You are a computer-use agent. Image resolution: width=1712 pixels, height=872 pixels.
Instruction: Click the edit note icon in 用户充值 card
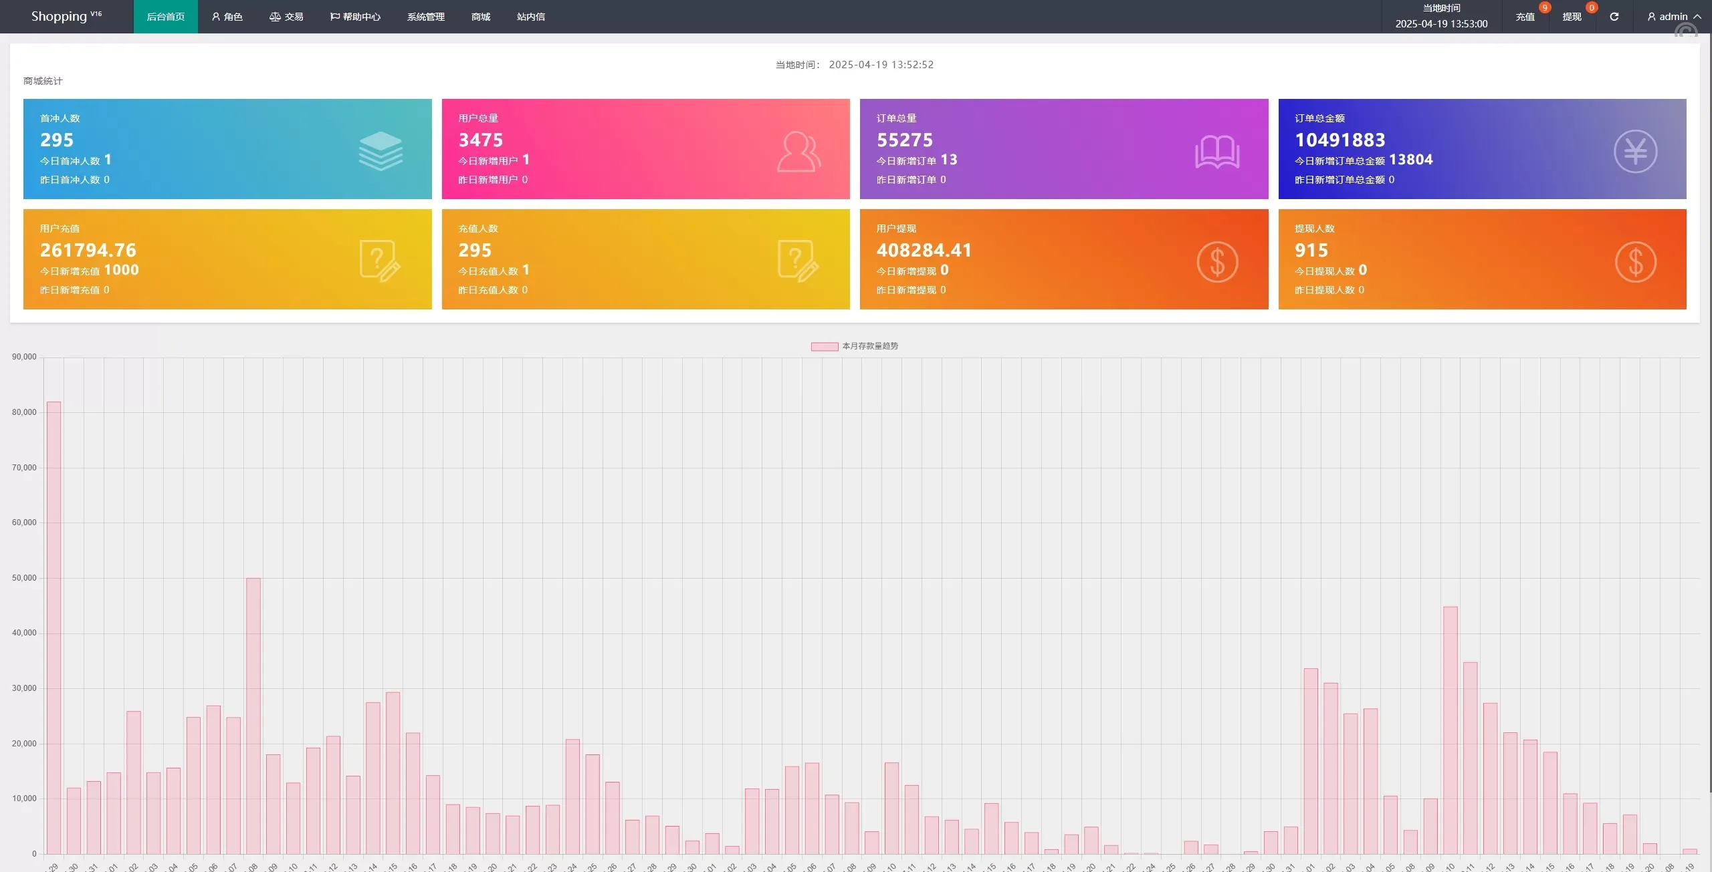[380, 261]
